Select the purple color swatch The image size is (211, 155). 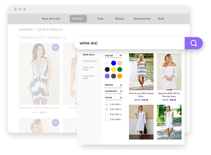point(107,76)
